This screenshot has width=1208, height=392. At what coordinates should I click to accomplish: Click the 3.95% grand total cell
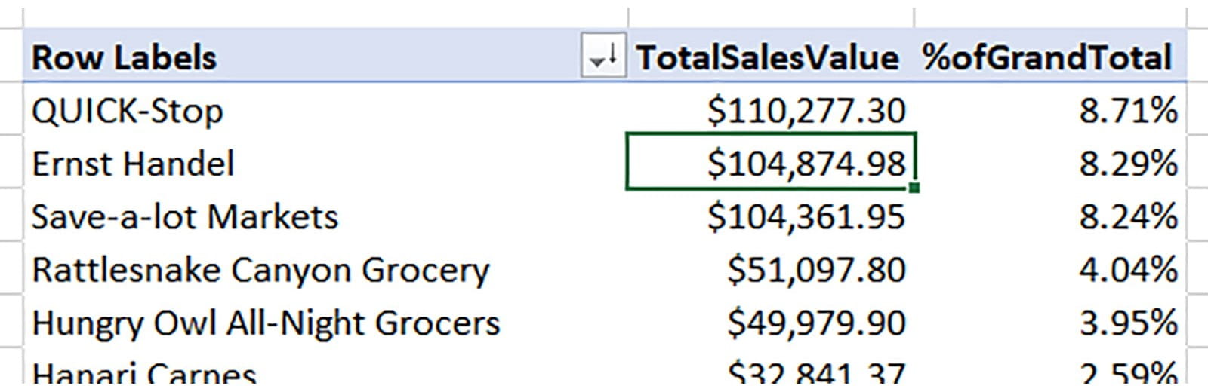point(1127,323)
